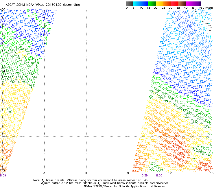Viewport: 214px width, 188px height.
Task: Click the NOAA/NESDIS Center credit line
Action: coord(125,186)
